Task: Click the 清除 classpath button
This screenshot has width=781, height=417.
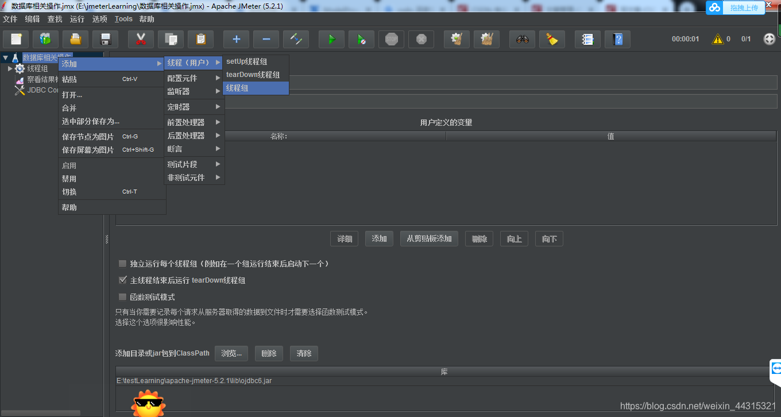Action: pos(304,353)
